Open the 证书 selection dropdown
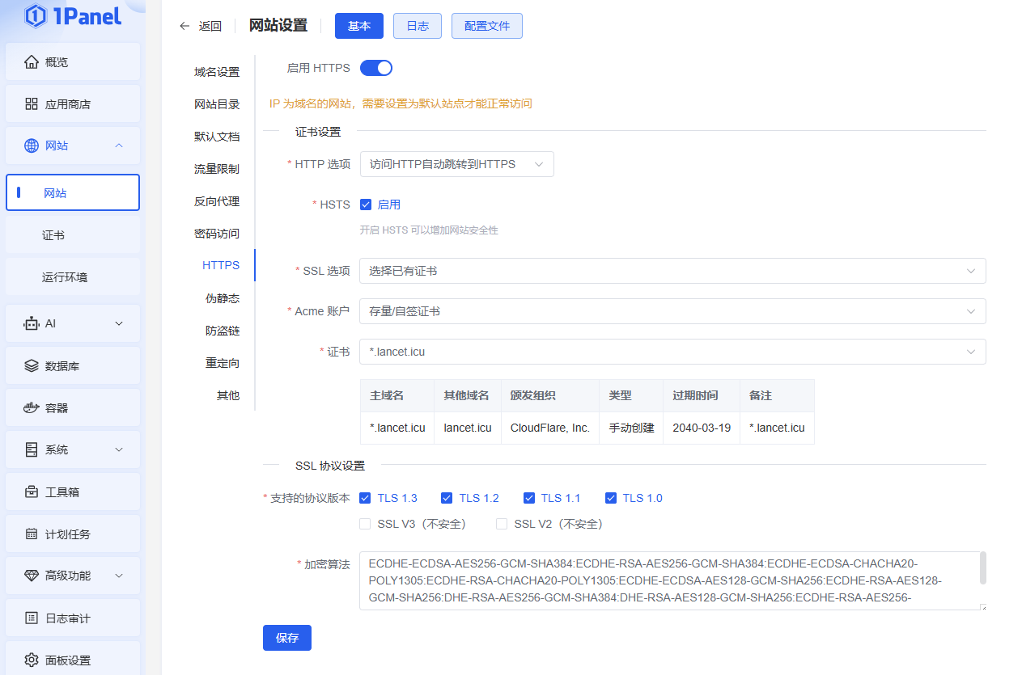The height and width of the screenshot is (675, 1022). [672, 352]
